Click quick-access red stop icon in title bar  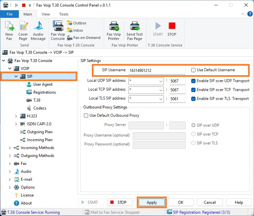[24, 5]
